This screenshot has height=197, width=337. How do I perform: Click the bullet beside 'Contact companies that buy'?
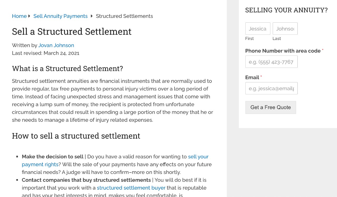coord(17,180)
